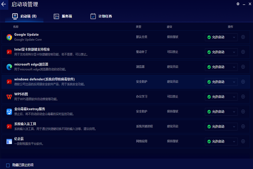Open gear settings for Intel显卡快捷键支持程序 row
Screen dimensions: 253x169
[243, 52]
